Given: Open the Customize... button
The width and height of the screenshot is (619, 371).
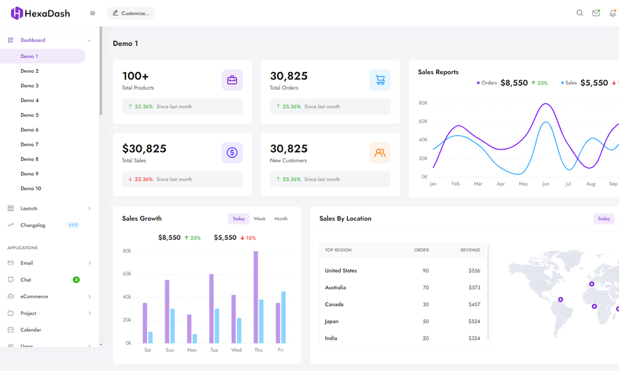Looking at the screenshot, I should (131, 13).
